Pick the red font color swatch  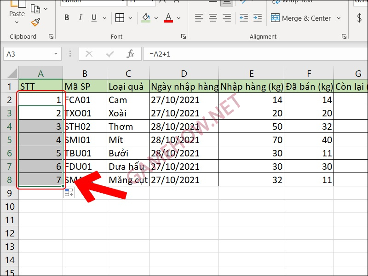click(168, 21)
